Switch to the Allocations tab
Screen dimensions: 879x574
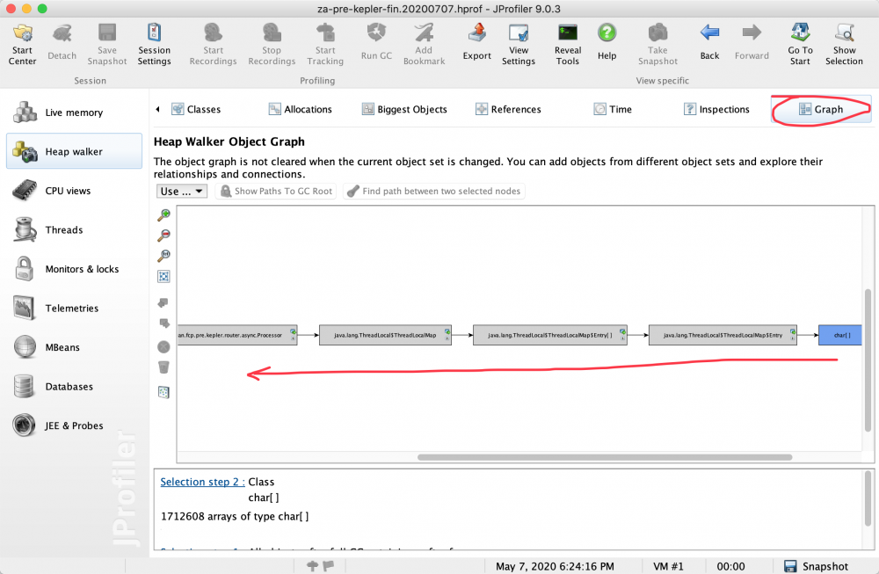click(300, 109)
